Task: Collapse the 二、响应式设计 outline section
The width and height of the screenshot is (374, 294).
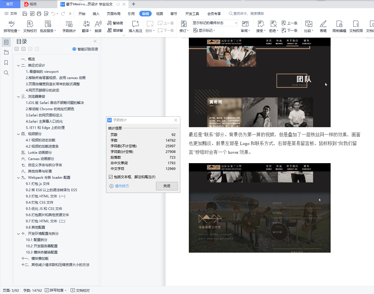Action: (x=18, y=65)
